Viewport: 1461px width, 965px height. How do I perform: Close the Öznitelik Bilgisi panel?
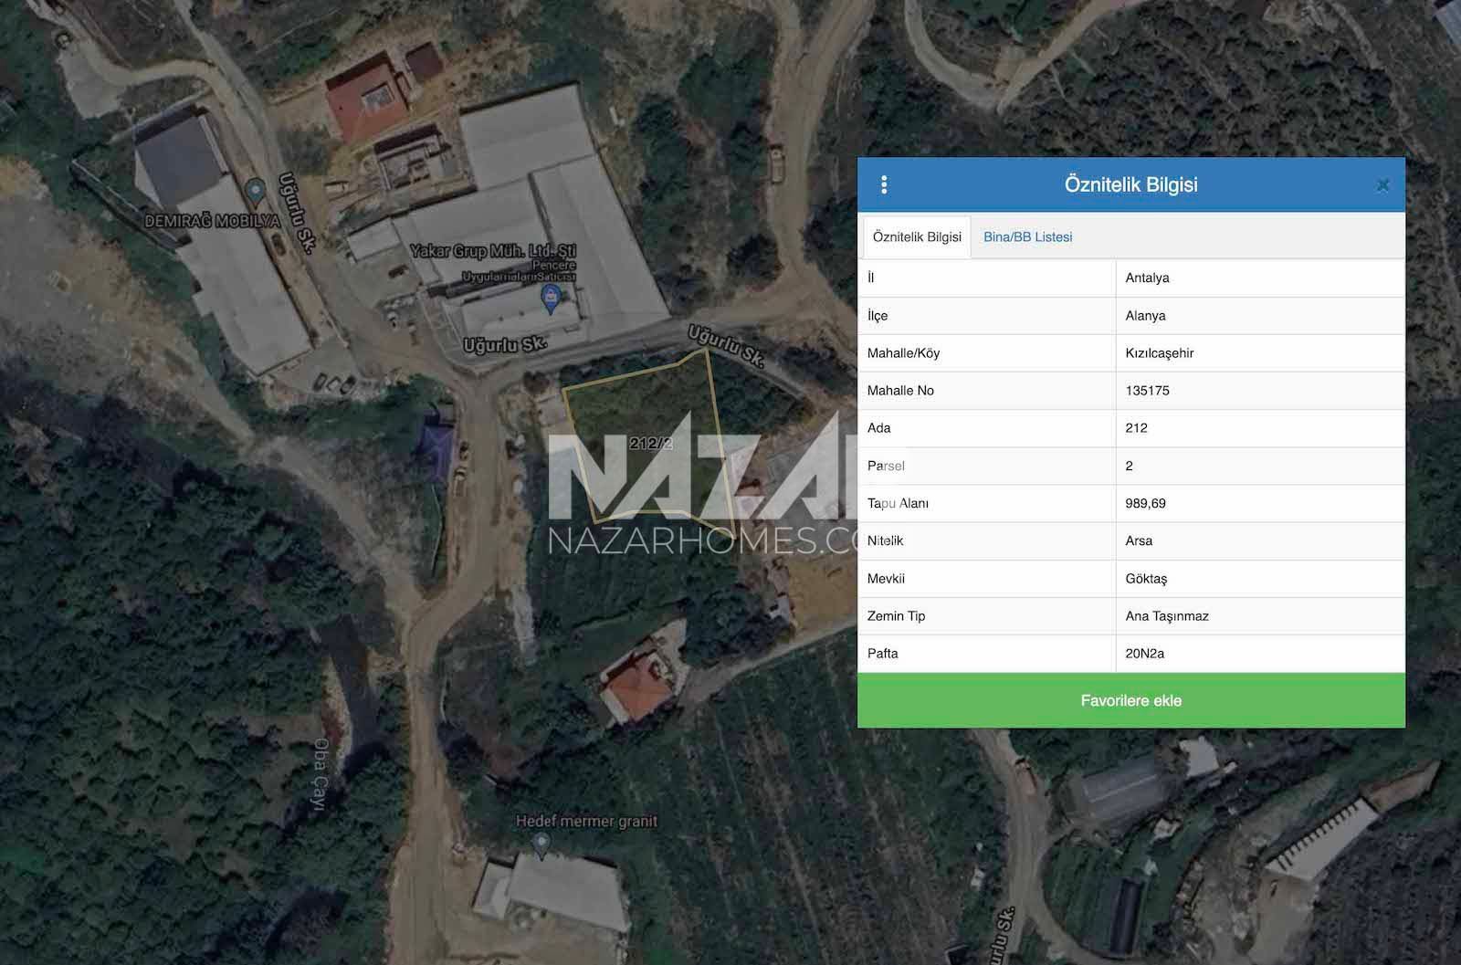[x=1382, y=185]
